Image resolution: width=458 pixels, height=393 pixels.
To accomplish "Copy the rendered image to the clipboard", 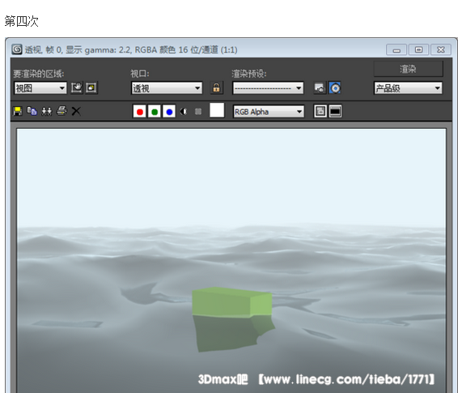I will pos(32,111).
